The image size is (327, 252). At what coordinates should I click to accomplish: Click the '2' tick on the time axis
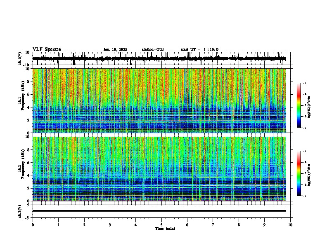coord(84,225)
